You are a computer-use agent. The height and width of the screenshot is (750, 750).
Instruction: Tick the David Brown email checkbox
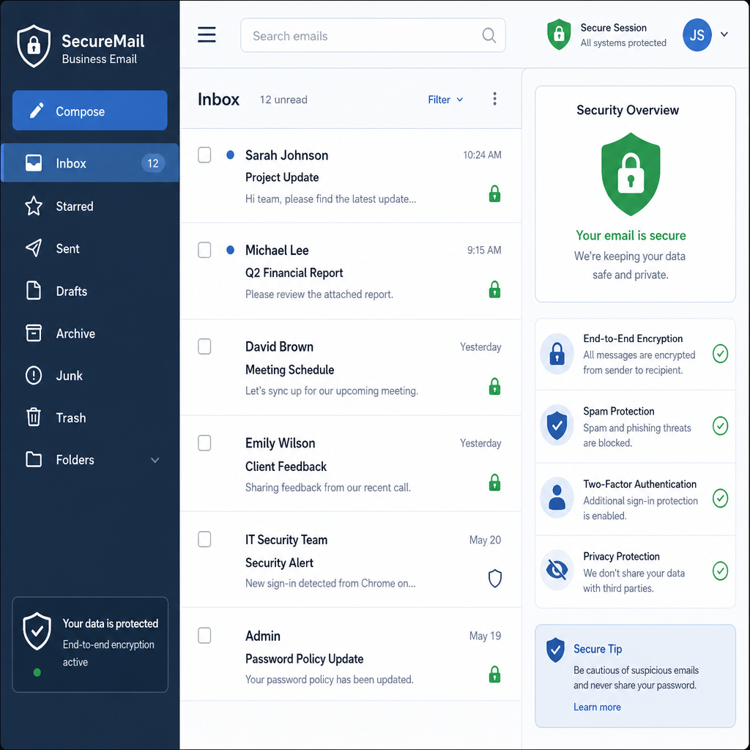[x=204, y=346]
